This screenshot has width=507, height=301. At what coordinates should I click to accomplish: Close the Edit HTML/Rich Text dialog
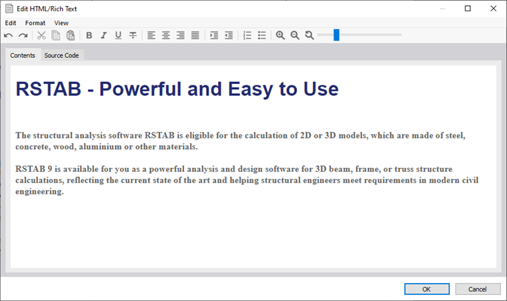click(x=494, y=9)
